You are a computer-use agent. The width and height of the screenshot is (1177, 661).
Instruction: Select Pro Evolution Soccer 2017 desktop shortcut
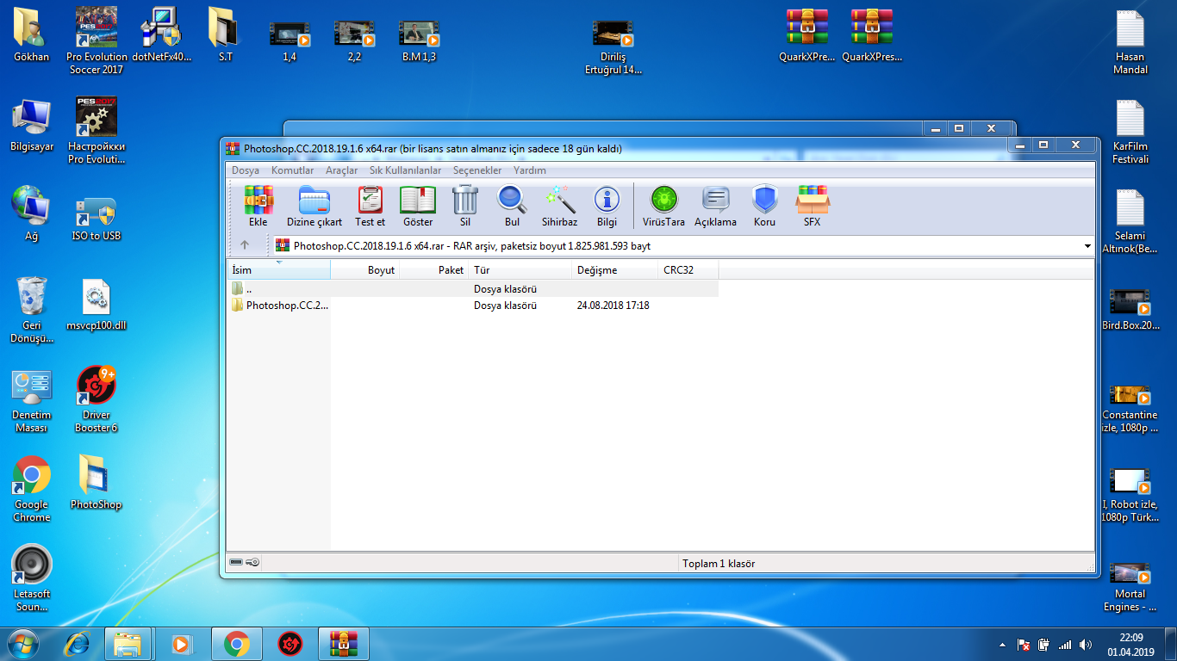click(97, 40)
